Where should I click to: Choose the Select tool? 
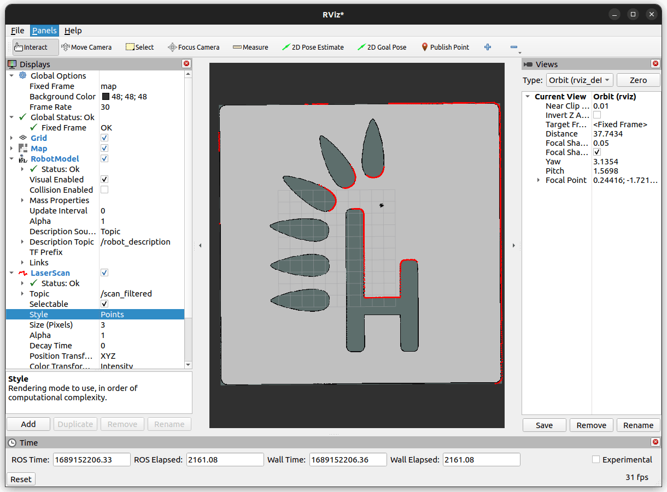click(139, 48)
